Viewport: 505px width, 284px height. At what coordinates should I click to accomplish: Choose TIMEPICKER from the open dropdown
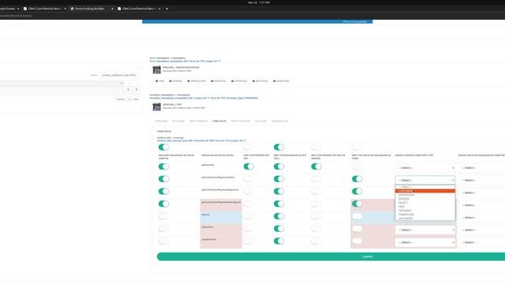pyautogui.click(x=425, y=215)
